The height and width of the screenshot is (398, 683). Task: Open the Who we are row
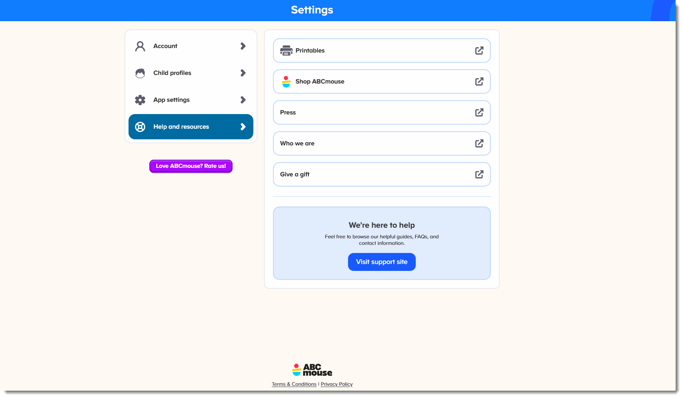[382, 143]
